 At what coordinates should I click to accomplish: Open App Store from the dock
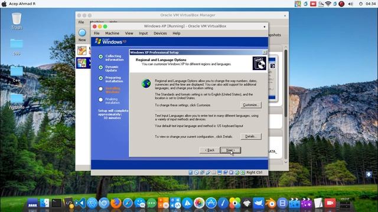point(211,203)
